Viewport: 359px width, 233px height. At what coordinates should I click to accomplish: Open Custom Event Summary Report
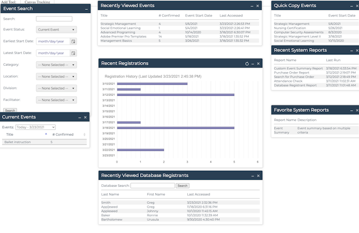[x=298, y=68]
